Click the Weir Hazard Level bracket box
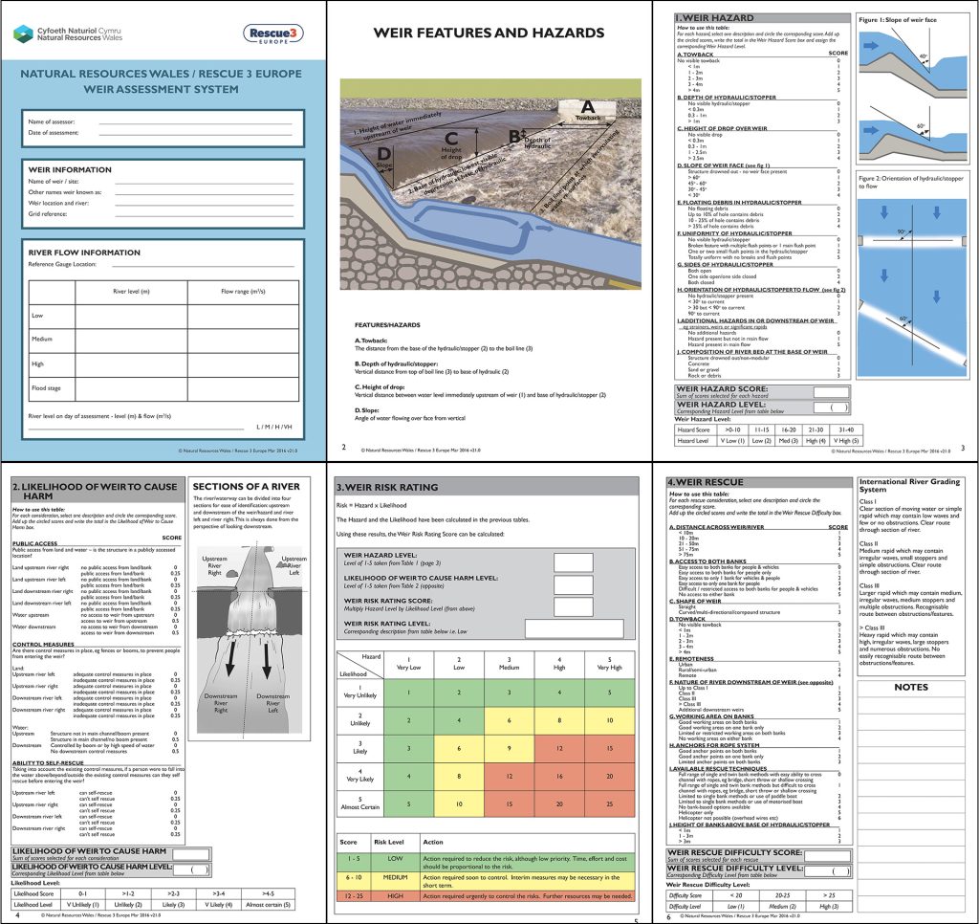Viewport: 979px width, 924px height. click(831, 407)
